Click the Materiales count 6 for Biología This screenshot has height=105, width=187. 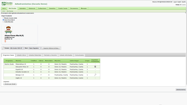point(49,75)
